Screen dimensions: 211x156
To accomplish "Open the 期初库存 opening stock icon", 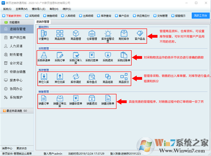I will coord(124,35).
